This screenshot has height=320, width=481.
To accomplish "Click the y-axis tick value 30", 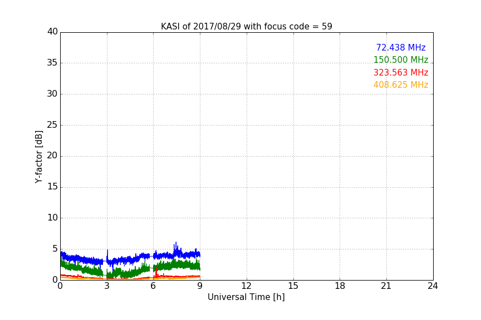I will click(52, 94).
